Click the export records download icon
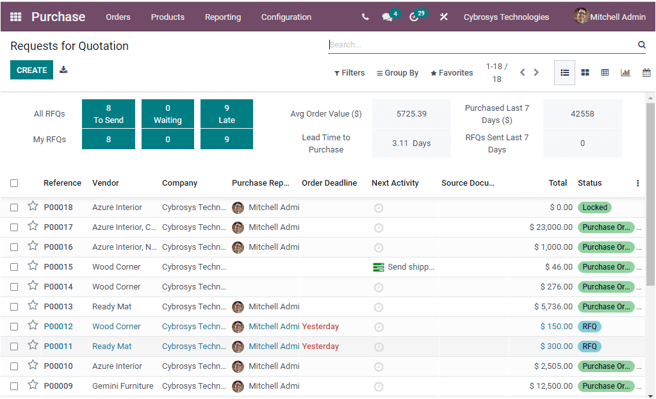Screen dimensions: 656x399 pos(63,69)
